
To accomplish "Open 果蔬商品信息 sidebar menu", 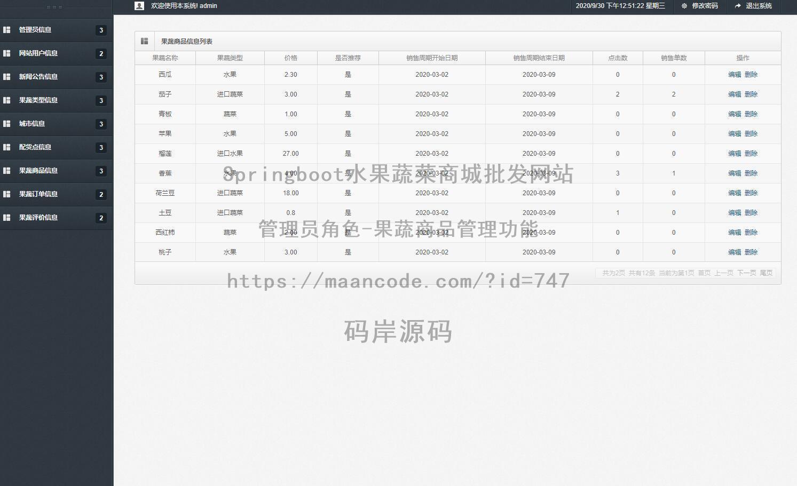I will click(56, 171).
